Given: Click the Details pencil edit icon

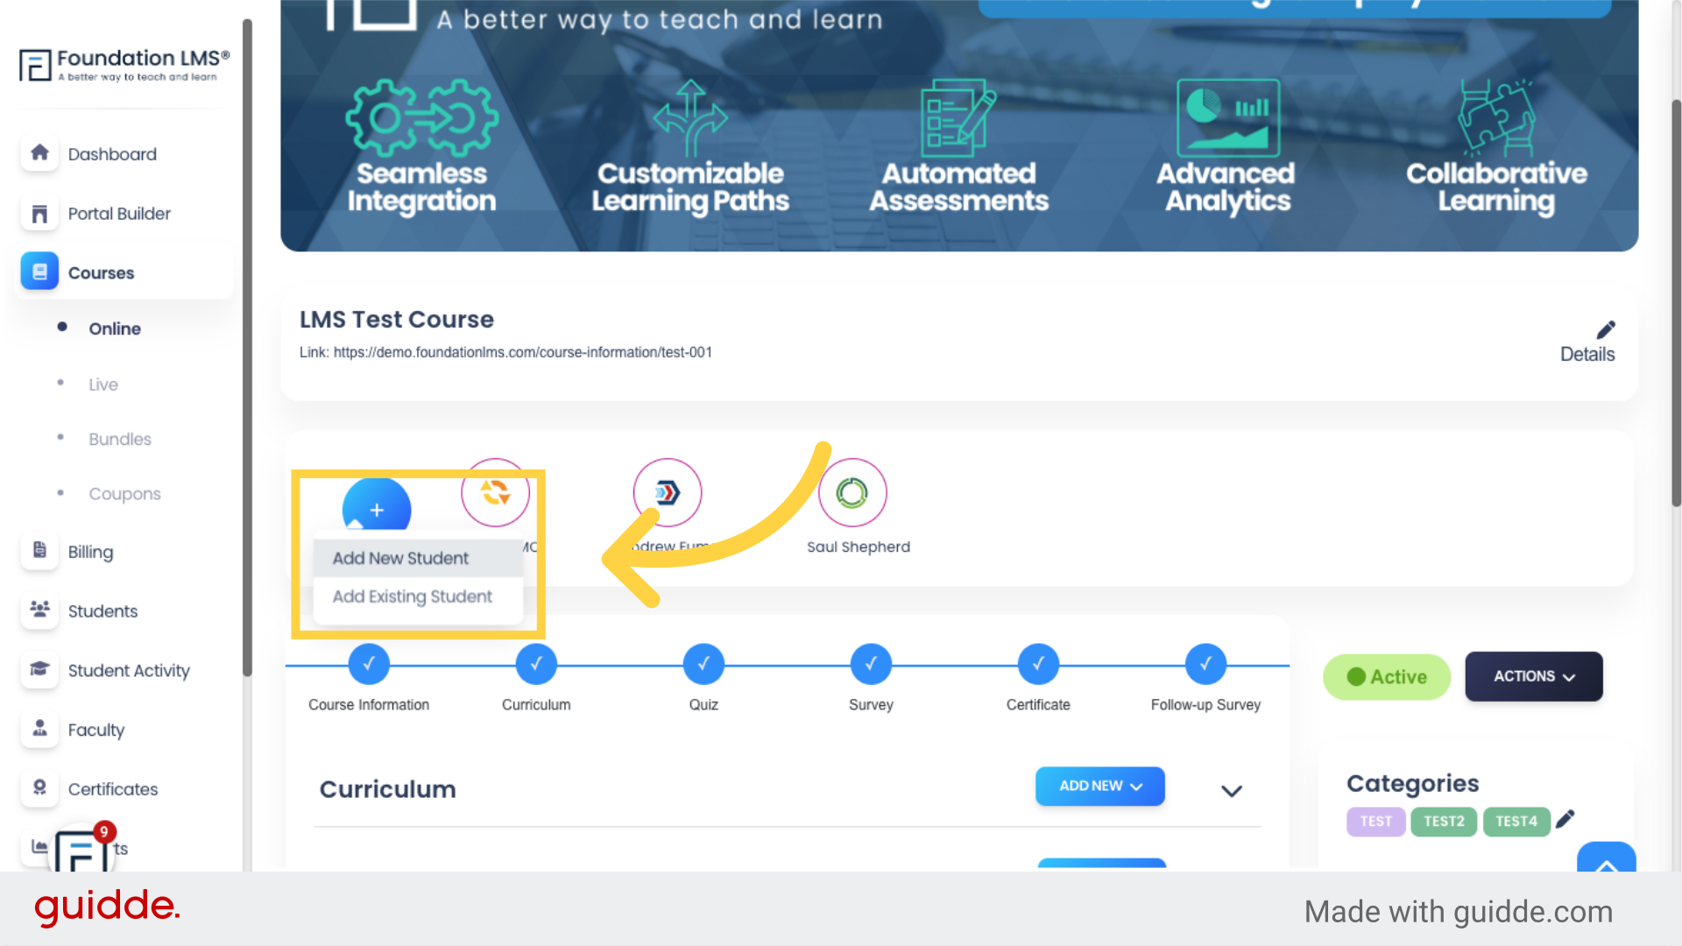Looking at the screenshot, I should (x=1605, y=329).
